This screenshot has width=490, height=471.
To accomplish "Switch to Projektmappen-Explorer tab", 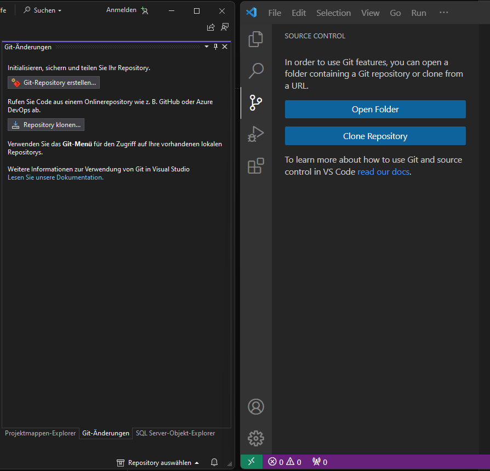I will tap(41, 433).
